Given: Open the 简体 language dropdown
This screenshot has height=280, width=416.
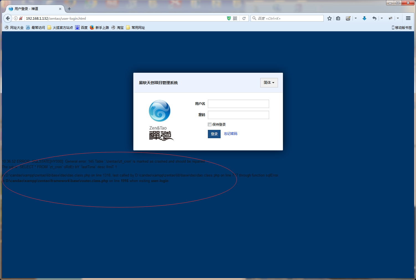Looking at the screenshot, I should tap(269, 83).
